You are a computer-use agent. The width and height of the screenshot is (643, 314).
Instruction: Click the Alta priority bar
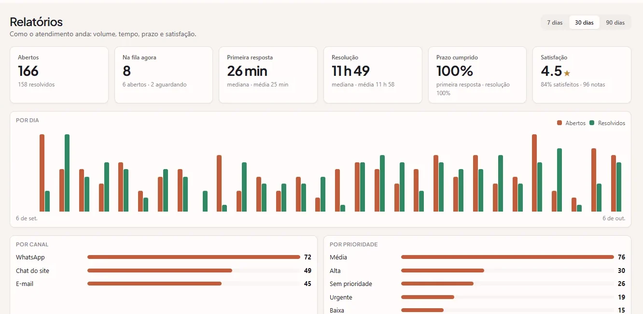(x=443, y=271)
